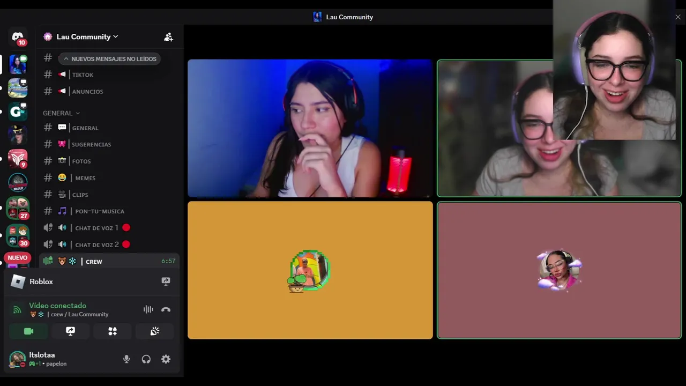
Task: Select the pink participant avatar tile
Action: (560, 270)
